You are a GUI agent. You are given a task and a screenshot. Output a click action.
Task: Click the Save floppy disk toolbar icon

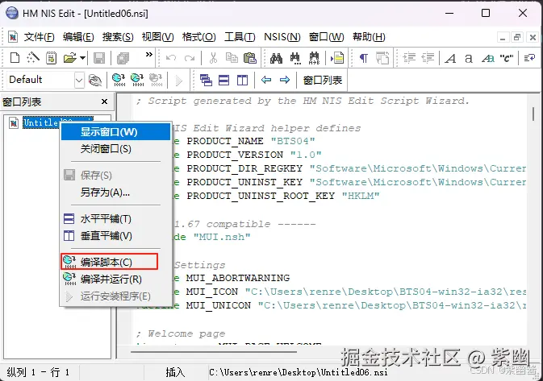click(99, 58)
